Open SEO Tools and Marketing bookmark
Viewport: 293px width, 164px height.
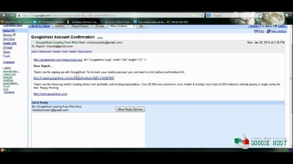(49, 22)
